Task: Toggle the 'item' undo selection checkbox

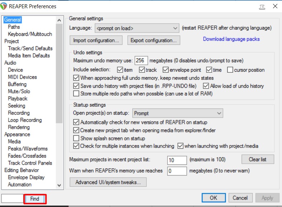Action: pyautogui.click(x=120, y=70)
